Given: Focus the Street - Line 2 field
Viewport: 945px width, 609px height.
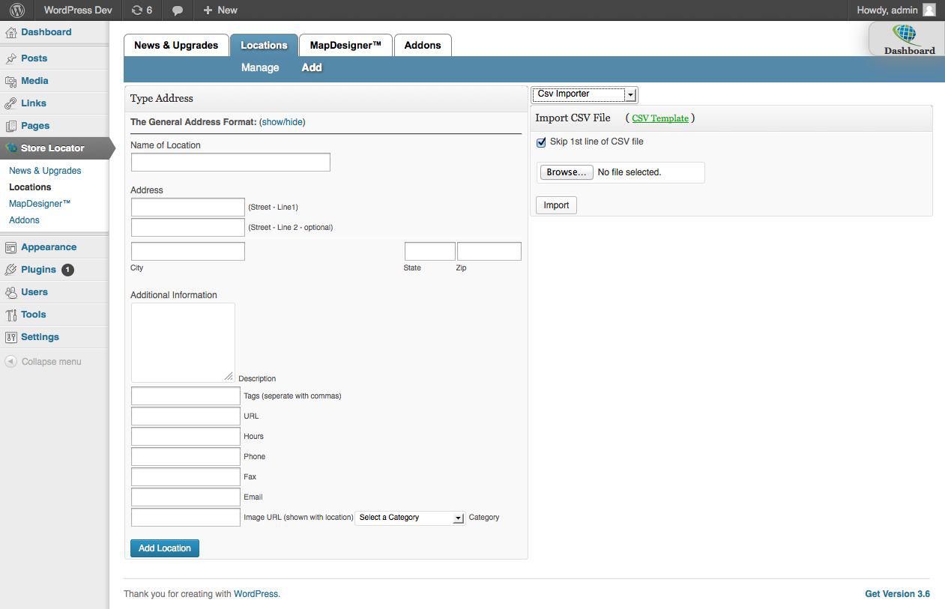Looking at the screenshot, I should click(188, 228).
